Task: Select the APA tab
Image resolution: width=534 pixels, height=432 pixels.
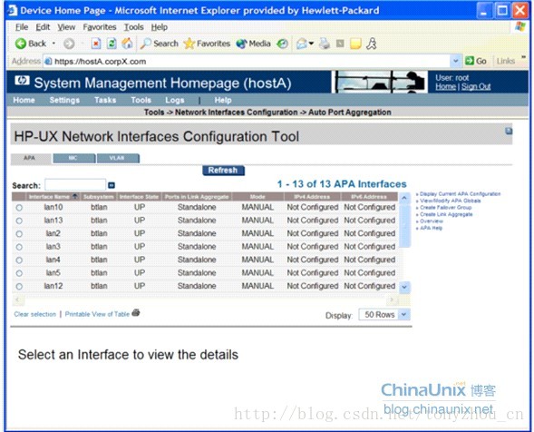Action: pyautogui.click(x=30, y=158)
